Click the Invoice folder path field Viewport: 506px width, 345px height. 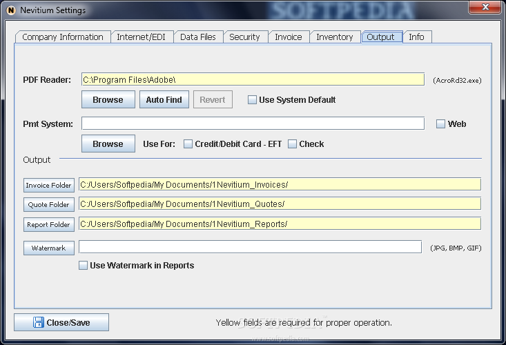tap(280, 184)
